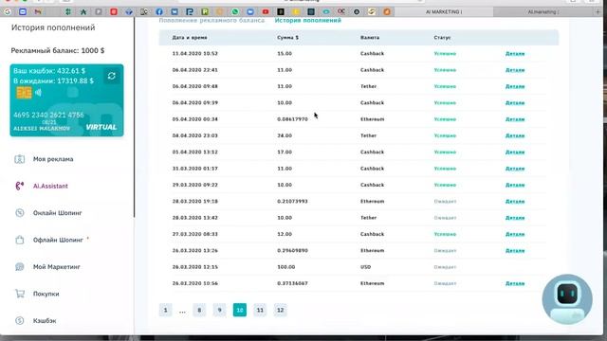Click the amount 24.00
607x341 pixels.
[285, 135]
